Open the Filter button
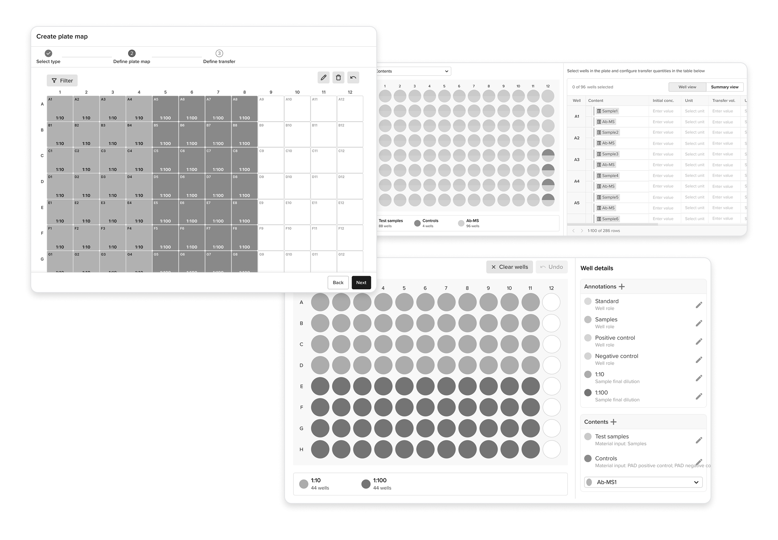Viewport: 778px width, 540px height. click(x=62, y=80)
